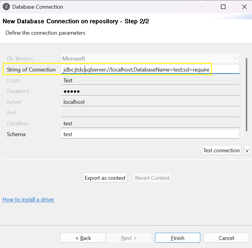The image size is (252, 248).
Task: Close the Database Connection dialog window
Action: [244, 7]
